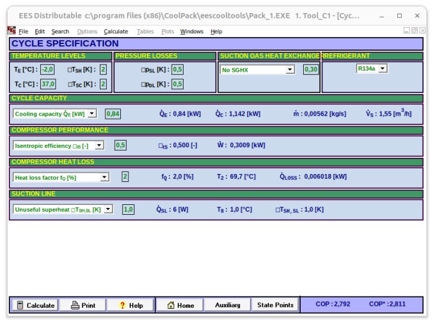The height and width of the screenshot is (325, 434).
Task: Click the TC condensing temperature field 37,0
Action: [48, 84]
